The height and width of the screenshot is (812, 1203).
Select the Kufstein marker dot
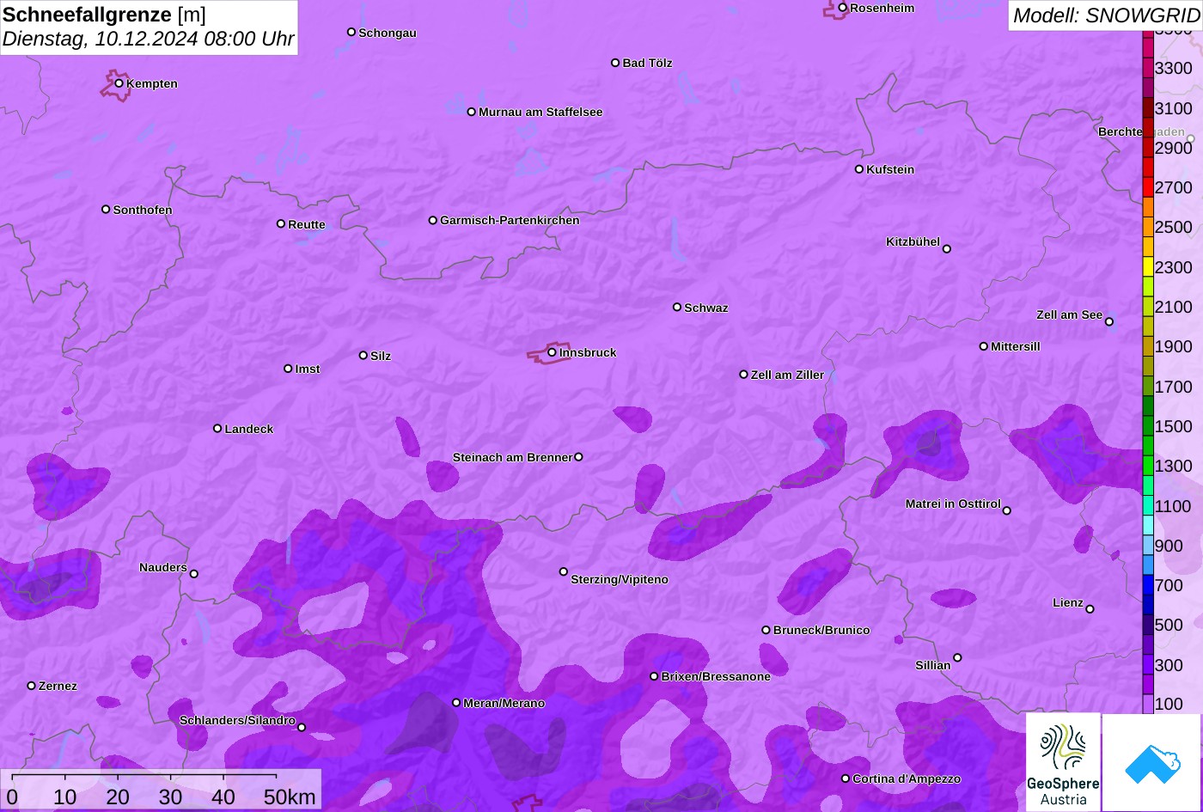(x=859, y=169)
